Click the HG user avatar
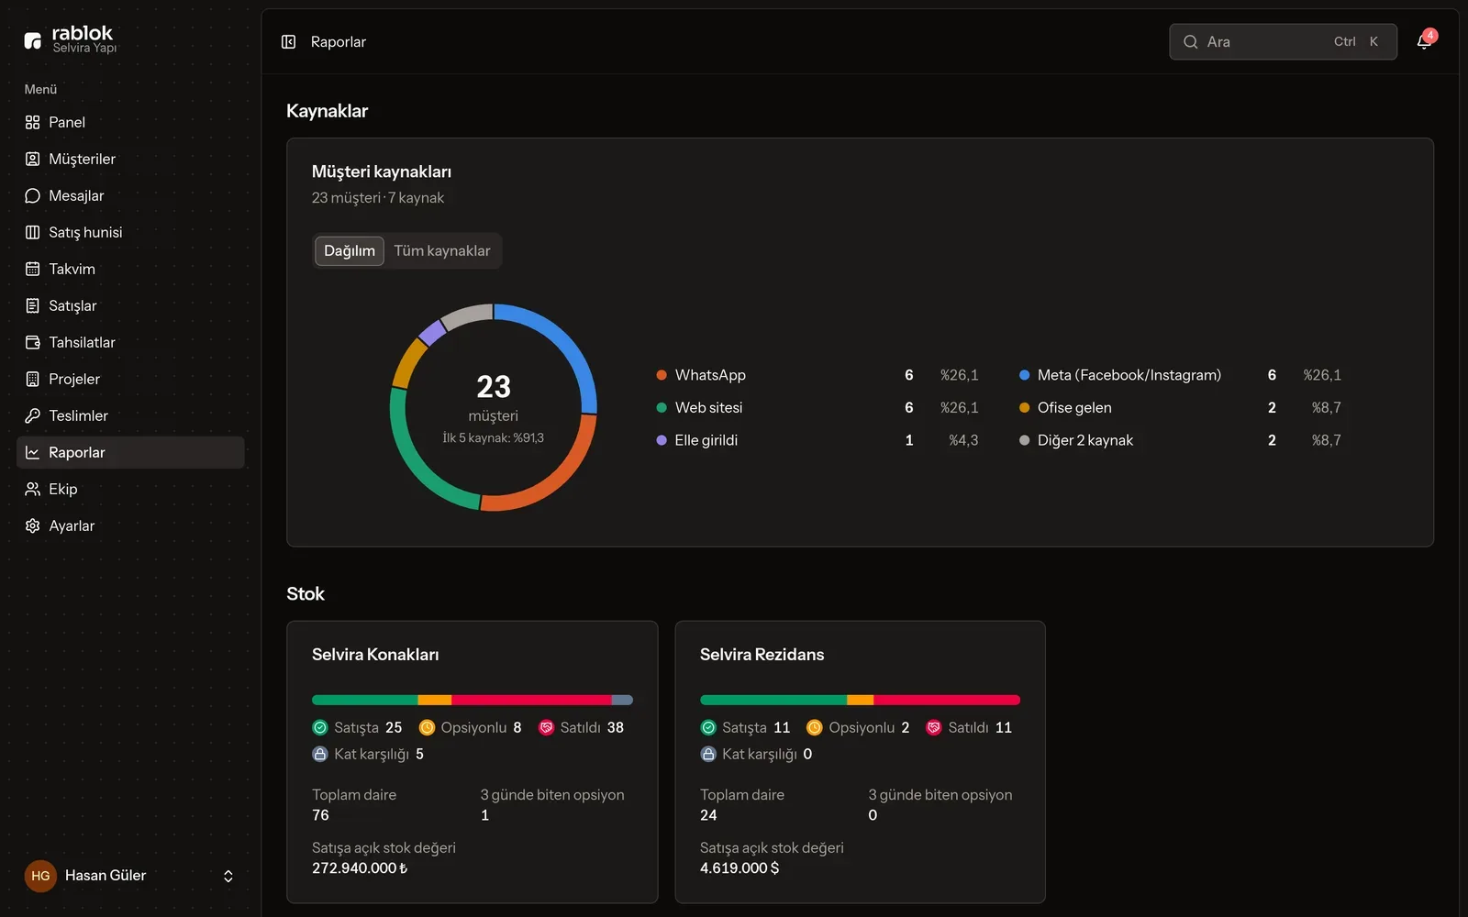 [40, 876]
